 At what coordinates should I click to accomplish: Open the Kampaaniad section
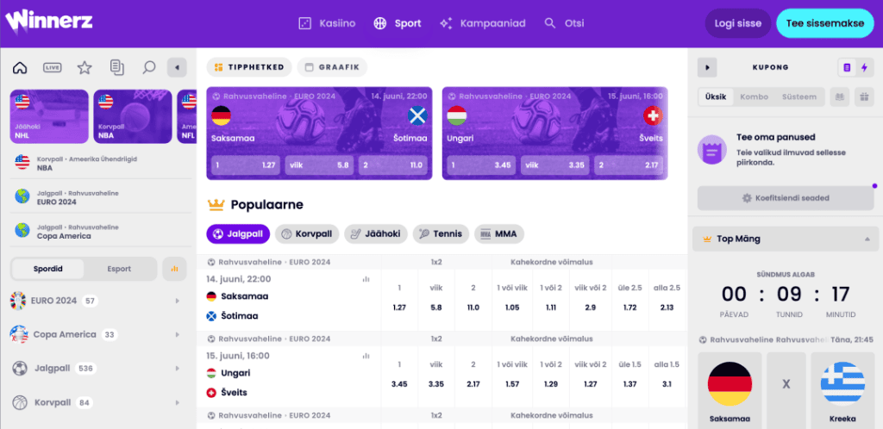coord(483,23)
